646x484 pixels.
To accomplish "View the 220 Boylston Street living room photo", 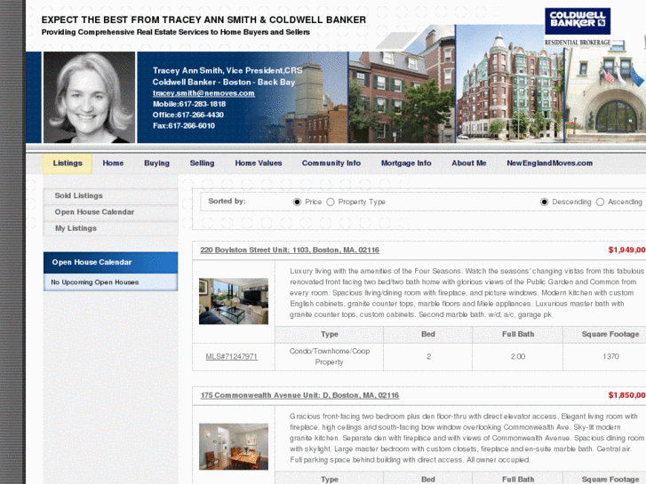I will [x=234, y=301].
